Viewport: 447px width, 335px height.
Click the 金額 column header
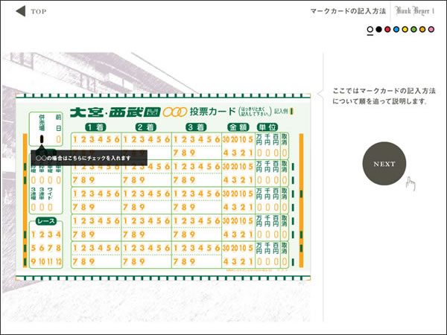point(238,127)
